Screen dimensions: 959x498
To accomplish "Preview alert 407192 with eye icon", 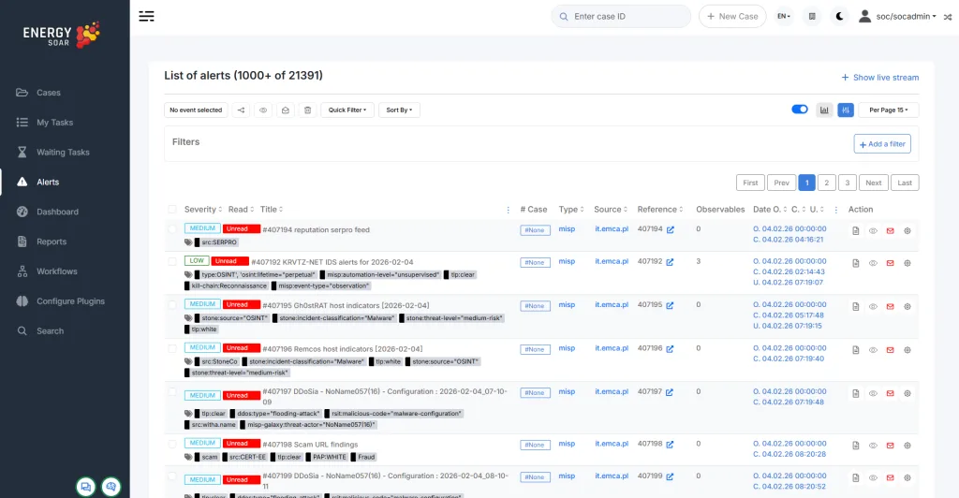I will (873, 262).
